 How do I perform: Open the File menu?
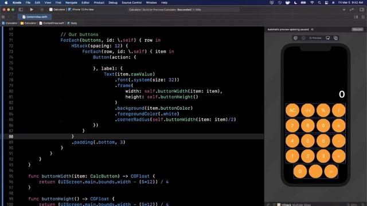[28, 2]
